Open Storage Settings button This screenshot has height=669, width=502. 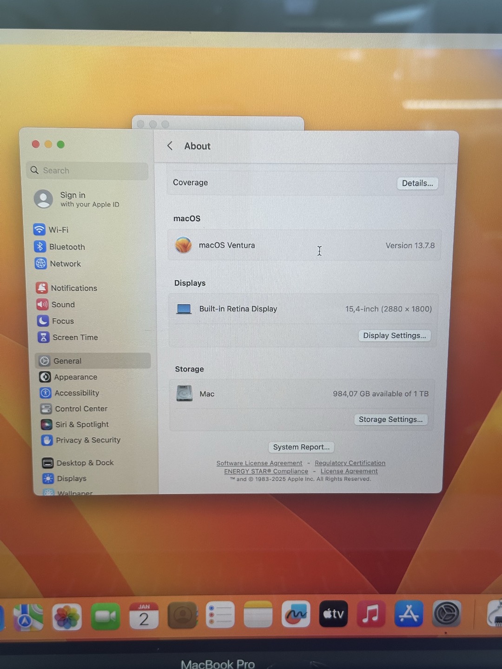click(391, 420)
